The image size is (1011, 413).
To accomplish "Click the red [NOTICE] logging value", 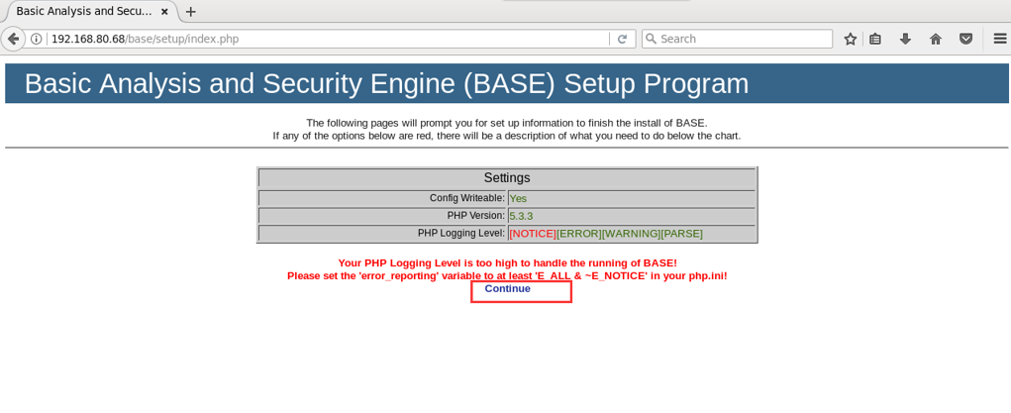I will [x=533, y=234].
